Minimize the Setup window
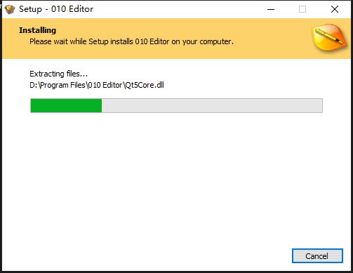This screenshot has width=353, height=273. 271,9
